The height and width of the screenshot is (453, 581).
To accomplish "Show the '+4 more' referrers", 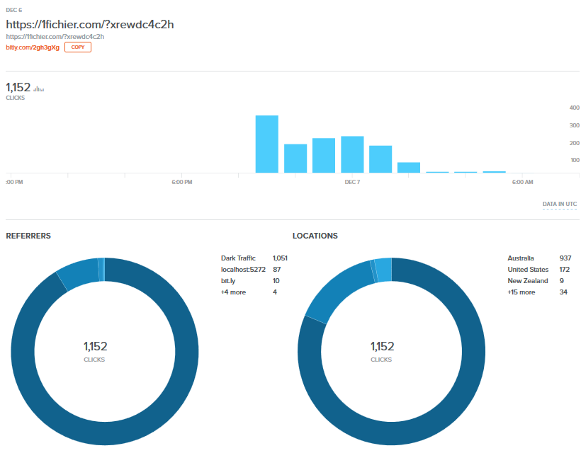I will tap(233, 292).
